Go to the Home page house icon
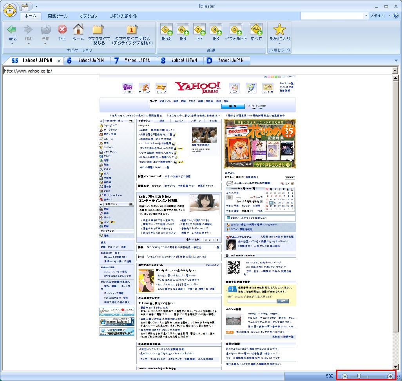 pos(78,29)
